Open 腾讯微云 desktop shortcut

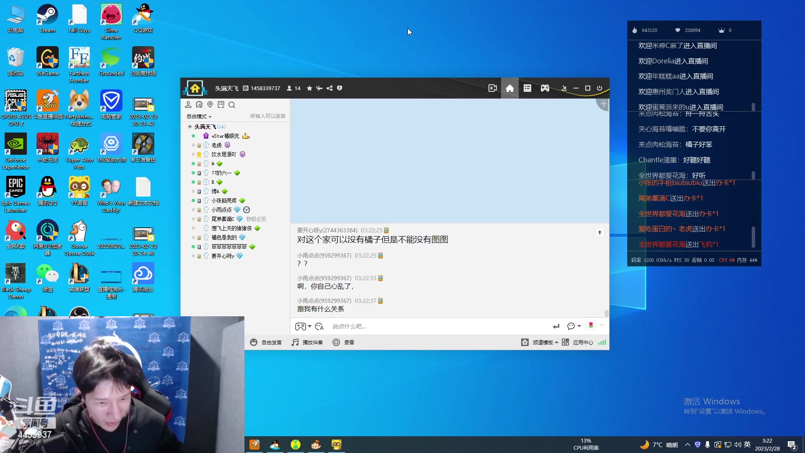tap(143, 278)
